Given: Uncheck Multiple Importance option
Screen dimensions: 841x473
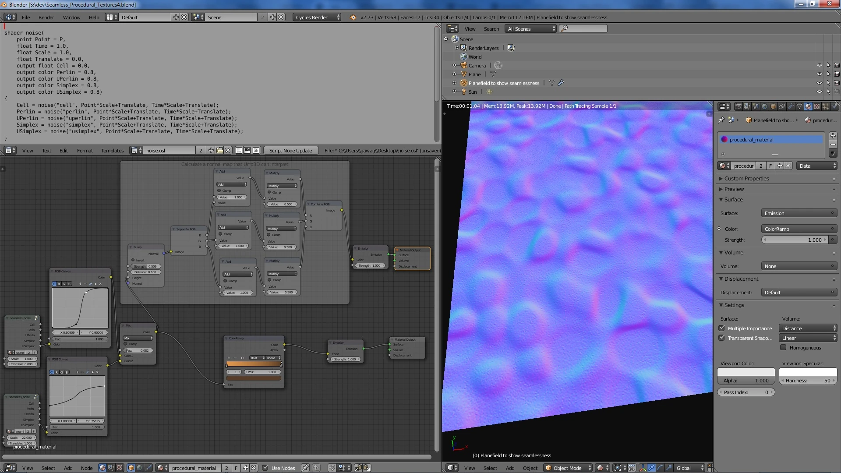Looking at the screenshot, I should (x=722, y=328).
